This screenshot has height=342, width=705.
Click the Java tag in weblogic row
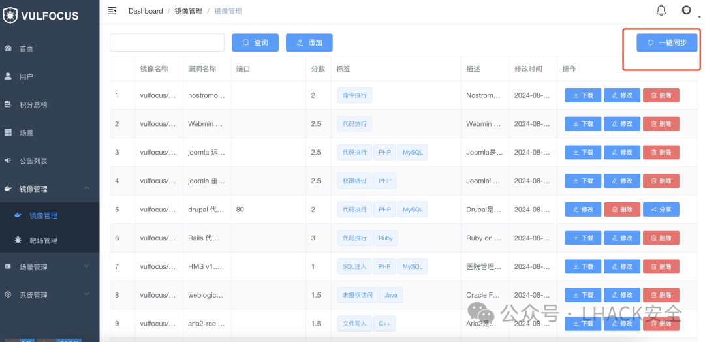[391, 295]
